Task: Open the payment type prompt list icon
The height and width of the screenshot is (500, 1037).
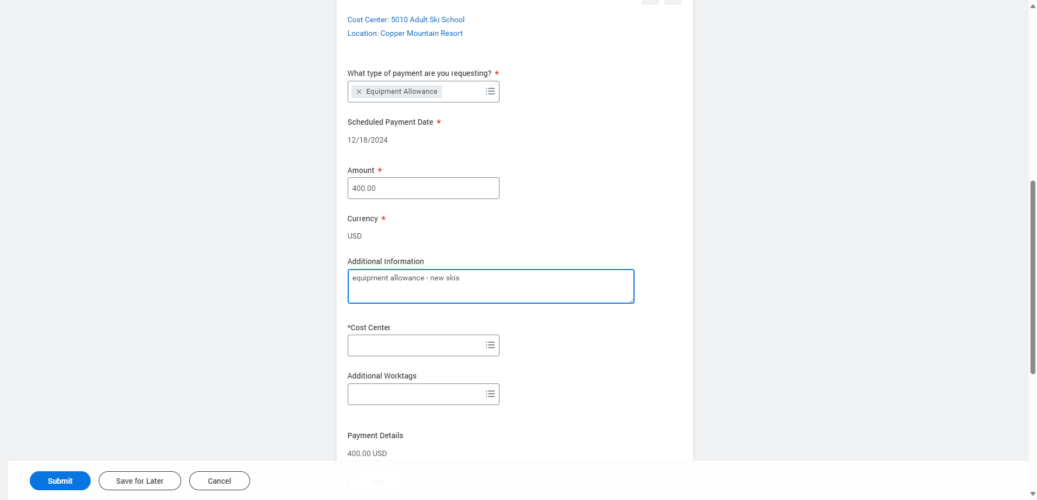Action: 490,91
